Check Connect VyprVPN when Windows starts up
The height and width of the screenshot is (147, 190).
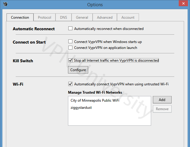tap(70, 41)
